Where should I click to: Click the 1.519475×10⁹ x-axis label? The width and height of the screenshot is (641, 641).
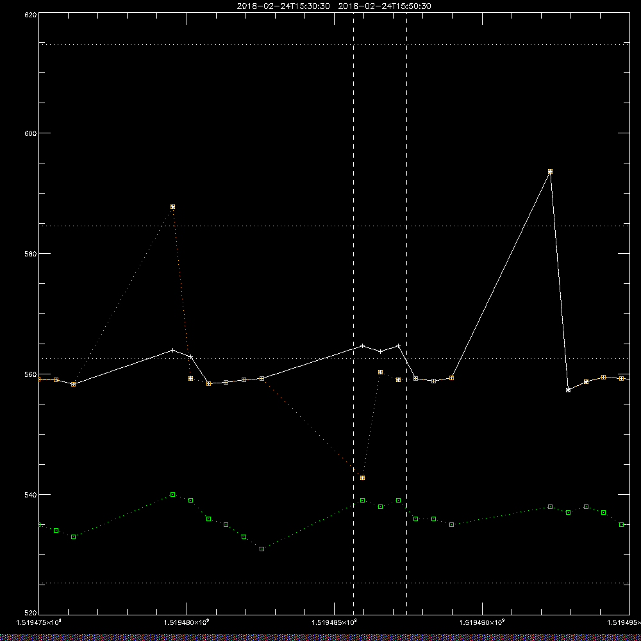coord(38,622)
